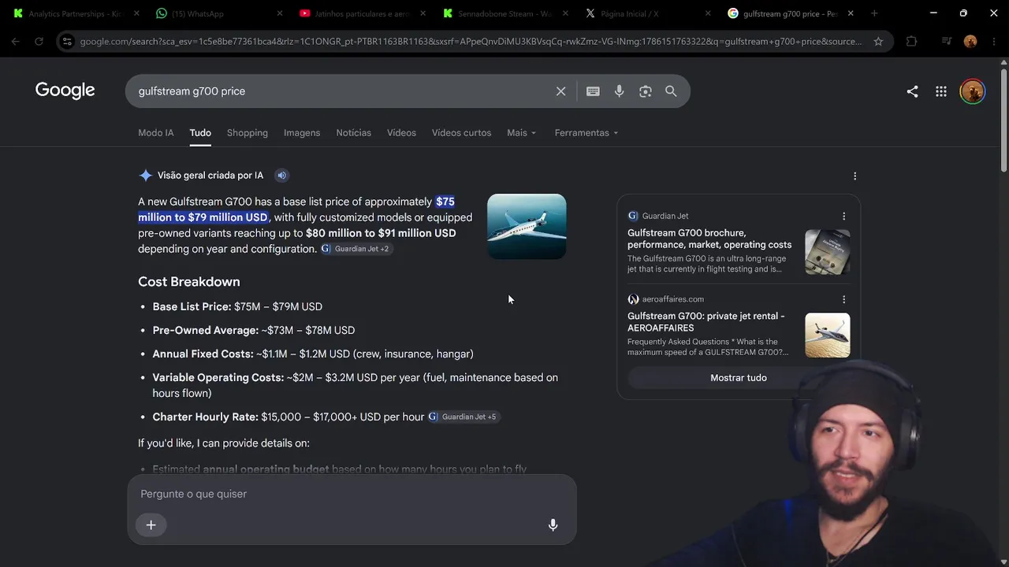Image resolution: width=1009 pixels, height=567 pixels.
Task: Open options for the Guardian Jet source card
Action: tap(843, 216)
